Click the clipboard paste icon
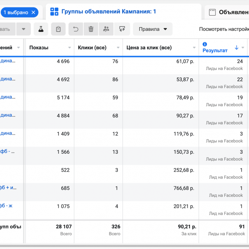 [58, 29]
